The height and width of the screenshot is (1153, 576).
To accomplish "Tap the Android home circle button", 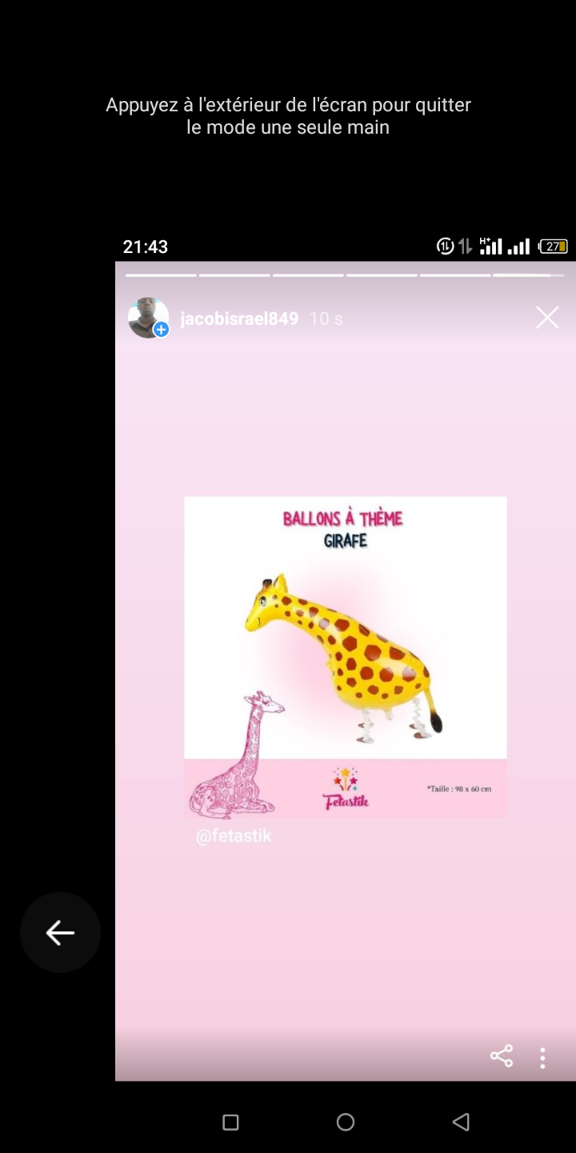I will click(346, 1123).
